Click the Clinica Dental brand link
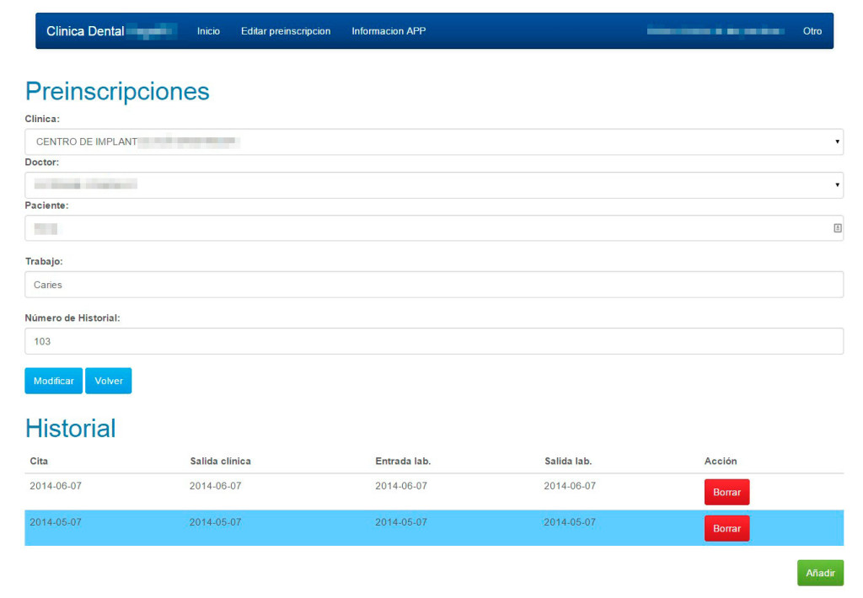Image resolution: width=863 pixels, height=598 pixels. (111, 31)
